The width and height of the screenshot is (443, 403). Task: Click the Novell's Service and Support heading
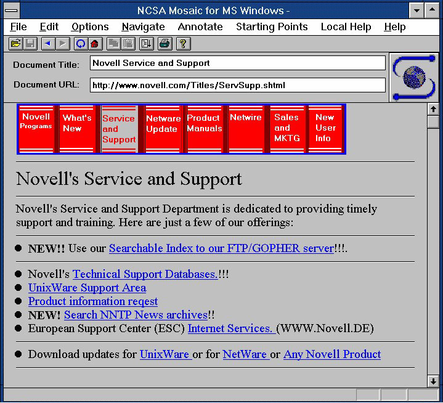(129, 179)
